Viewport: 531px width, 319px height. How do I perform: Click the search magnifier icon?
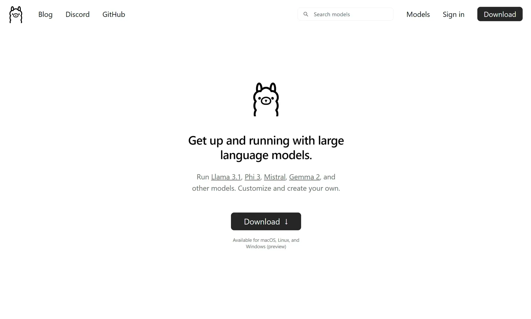pos(306,14)
